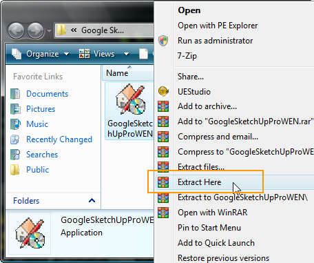Expand the Views dropdown arrow
The width and height of the screenshot is (314, 263).
(x=126, y=54)
